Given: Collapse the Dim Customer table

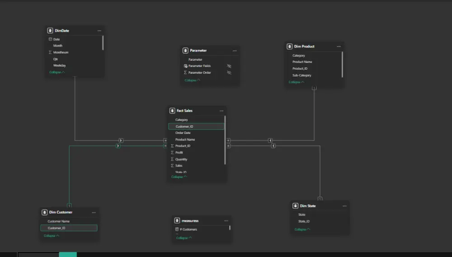Looking at the screenshot, I should coord(52,236).
